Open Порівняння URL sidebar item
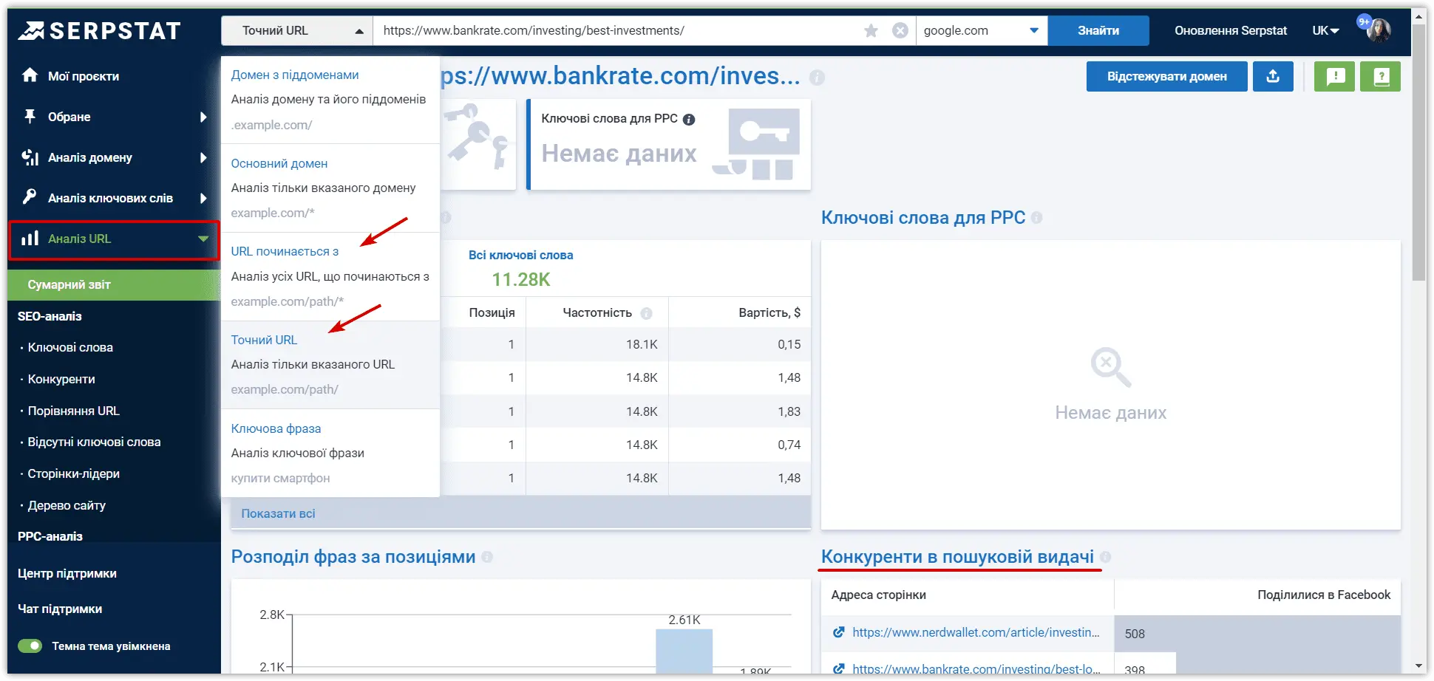 point(73,411)
